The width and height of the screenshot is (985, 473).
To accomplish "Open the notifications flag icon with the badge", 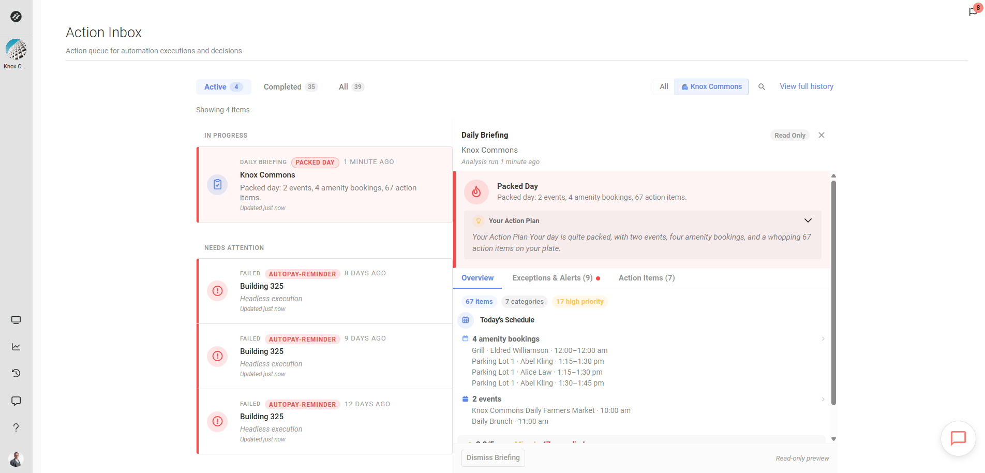I will (x=973, y=11).
